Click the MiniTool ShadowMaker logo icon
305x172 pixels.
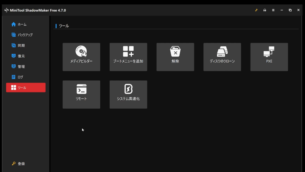[7, 10]
